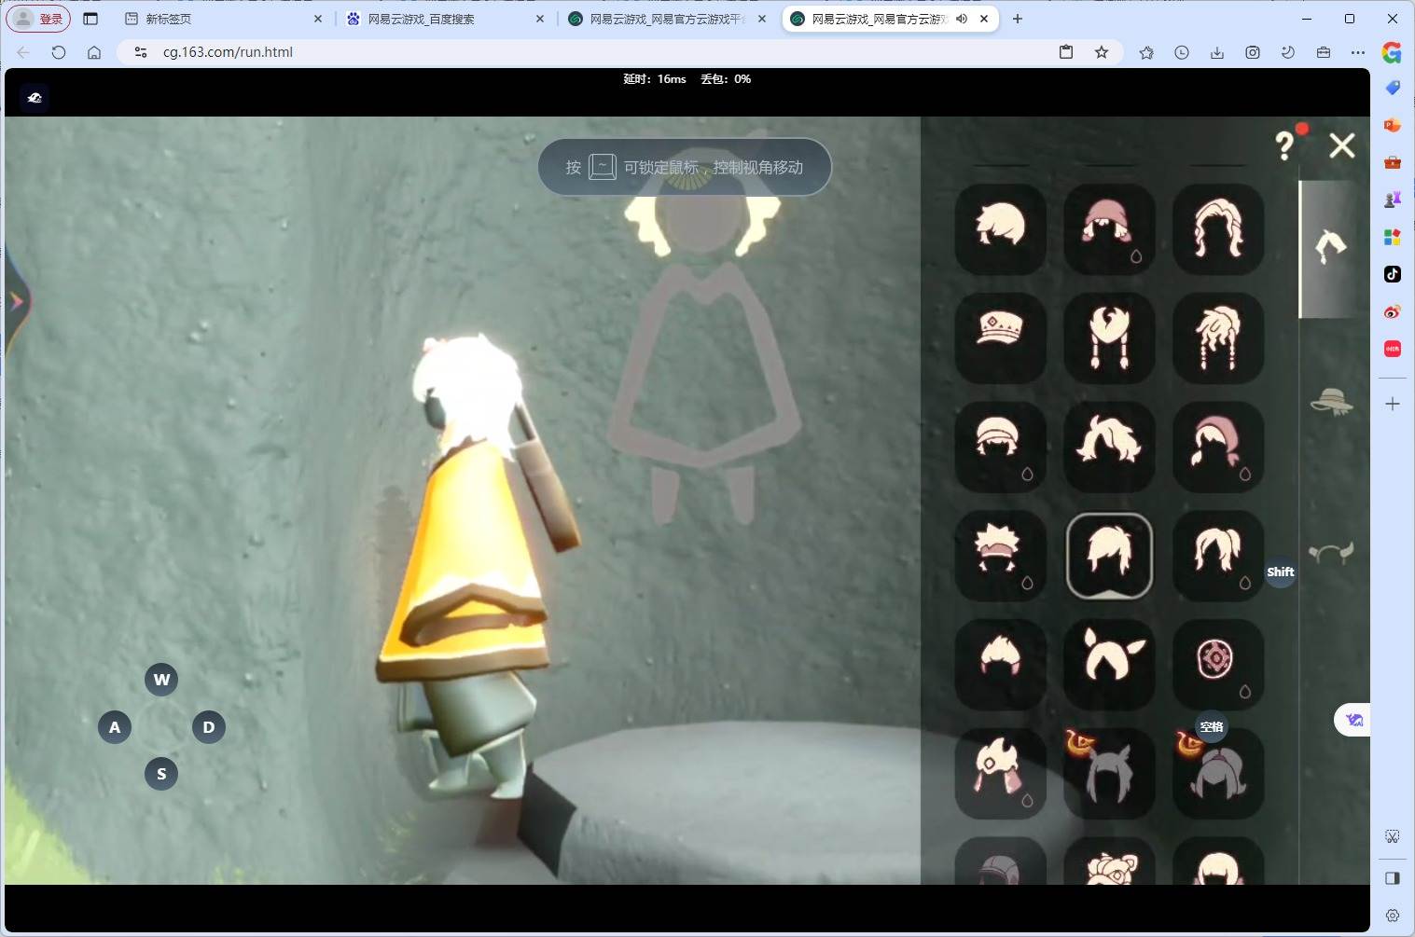Viewport: 1415px width, 937px height.
Task: Open browser history
Action: pos(1182,52)
